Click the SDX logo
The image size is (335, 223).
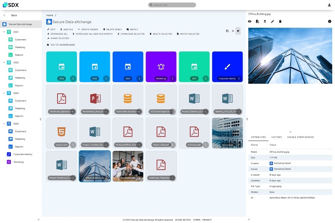[x=11, y=5]
